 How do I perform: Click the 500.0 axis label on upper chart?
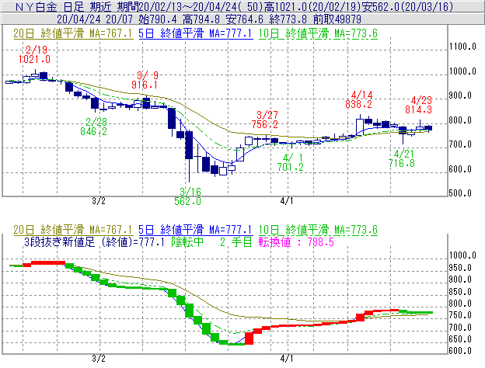pyautogui.click(x=460, y=193)
